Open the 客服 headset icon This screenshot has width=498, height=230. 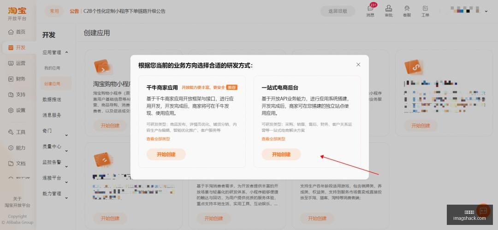click(x=407, y=11)
